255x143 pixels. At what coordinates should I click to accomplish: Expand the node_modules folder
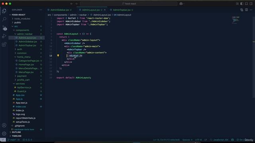22,19
